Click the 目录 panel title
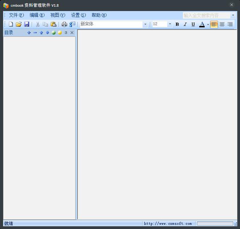 coord(8,33)
